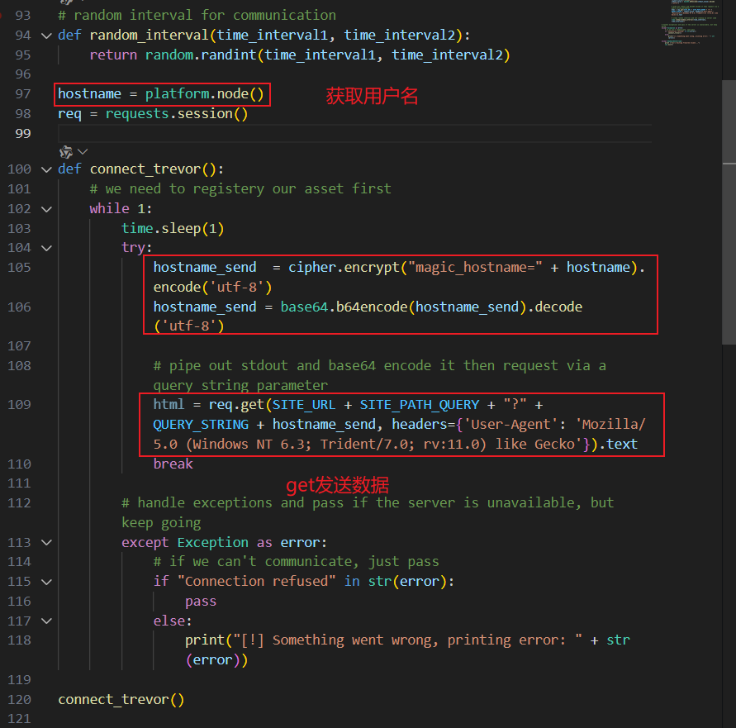Select line number 97 in the gutter
This screenshot has height=728, width=736.
23,94
